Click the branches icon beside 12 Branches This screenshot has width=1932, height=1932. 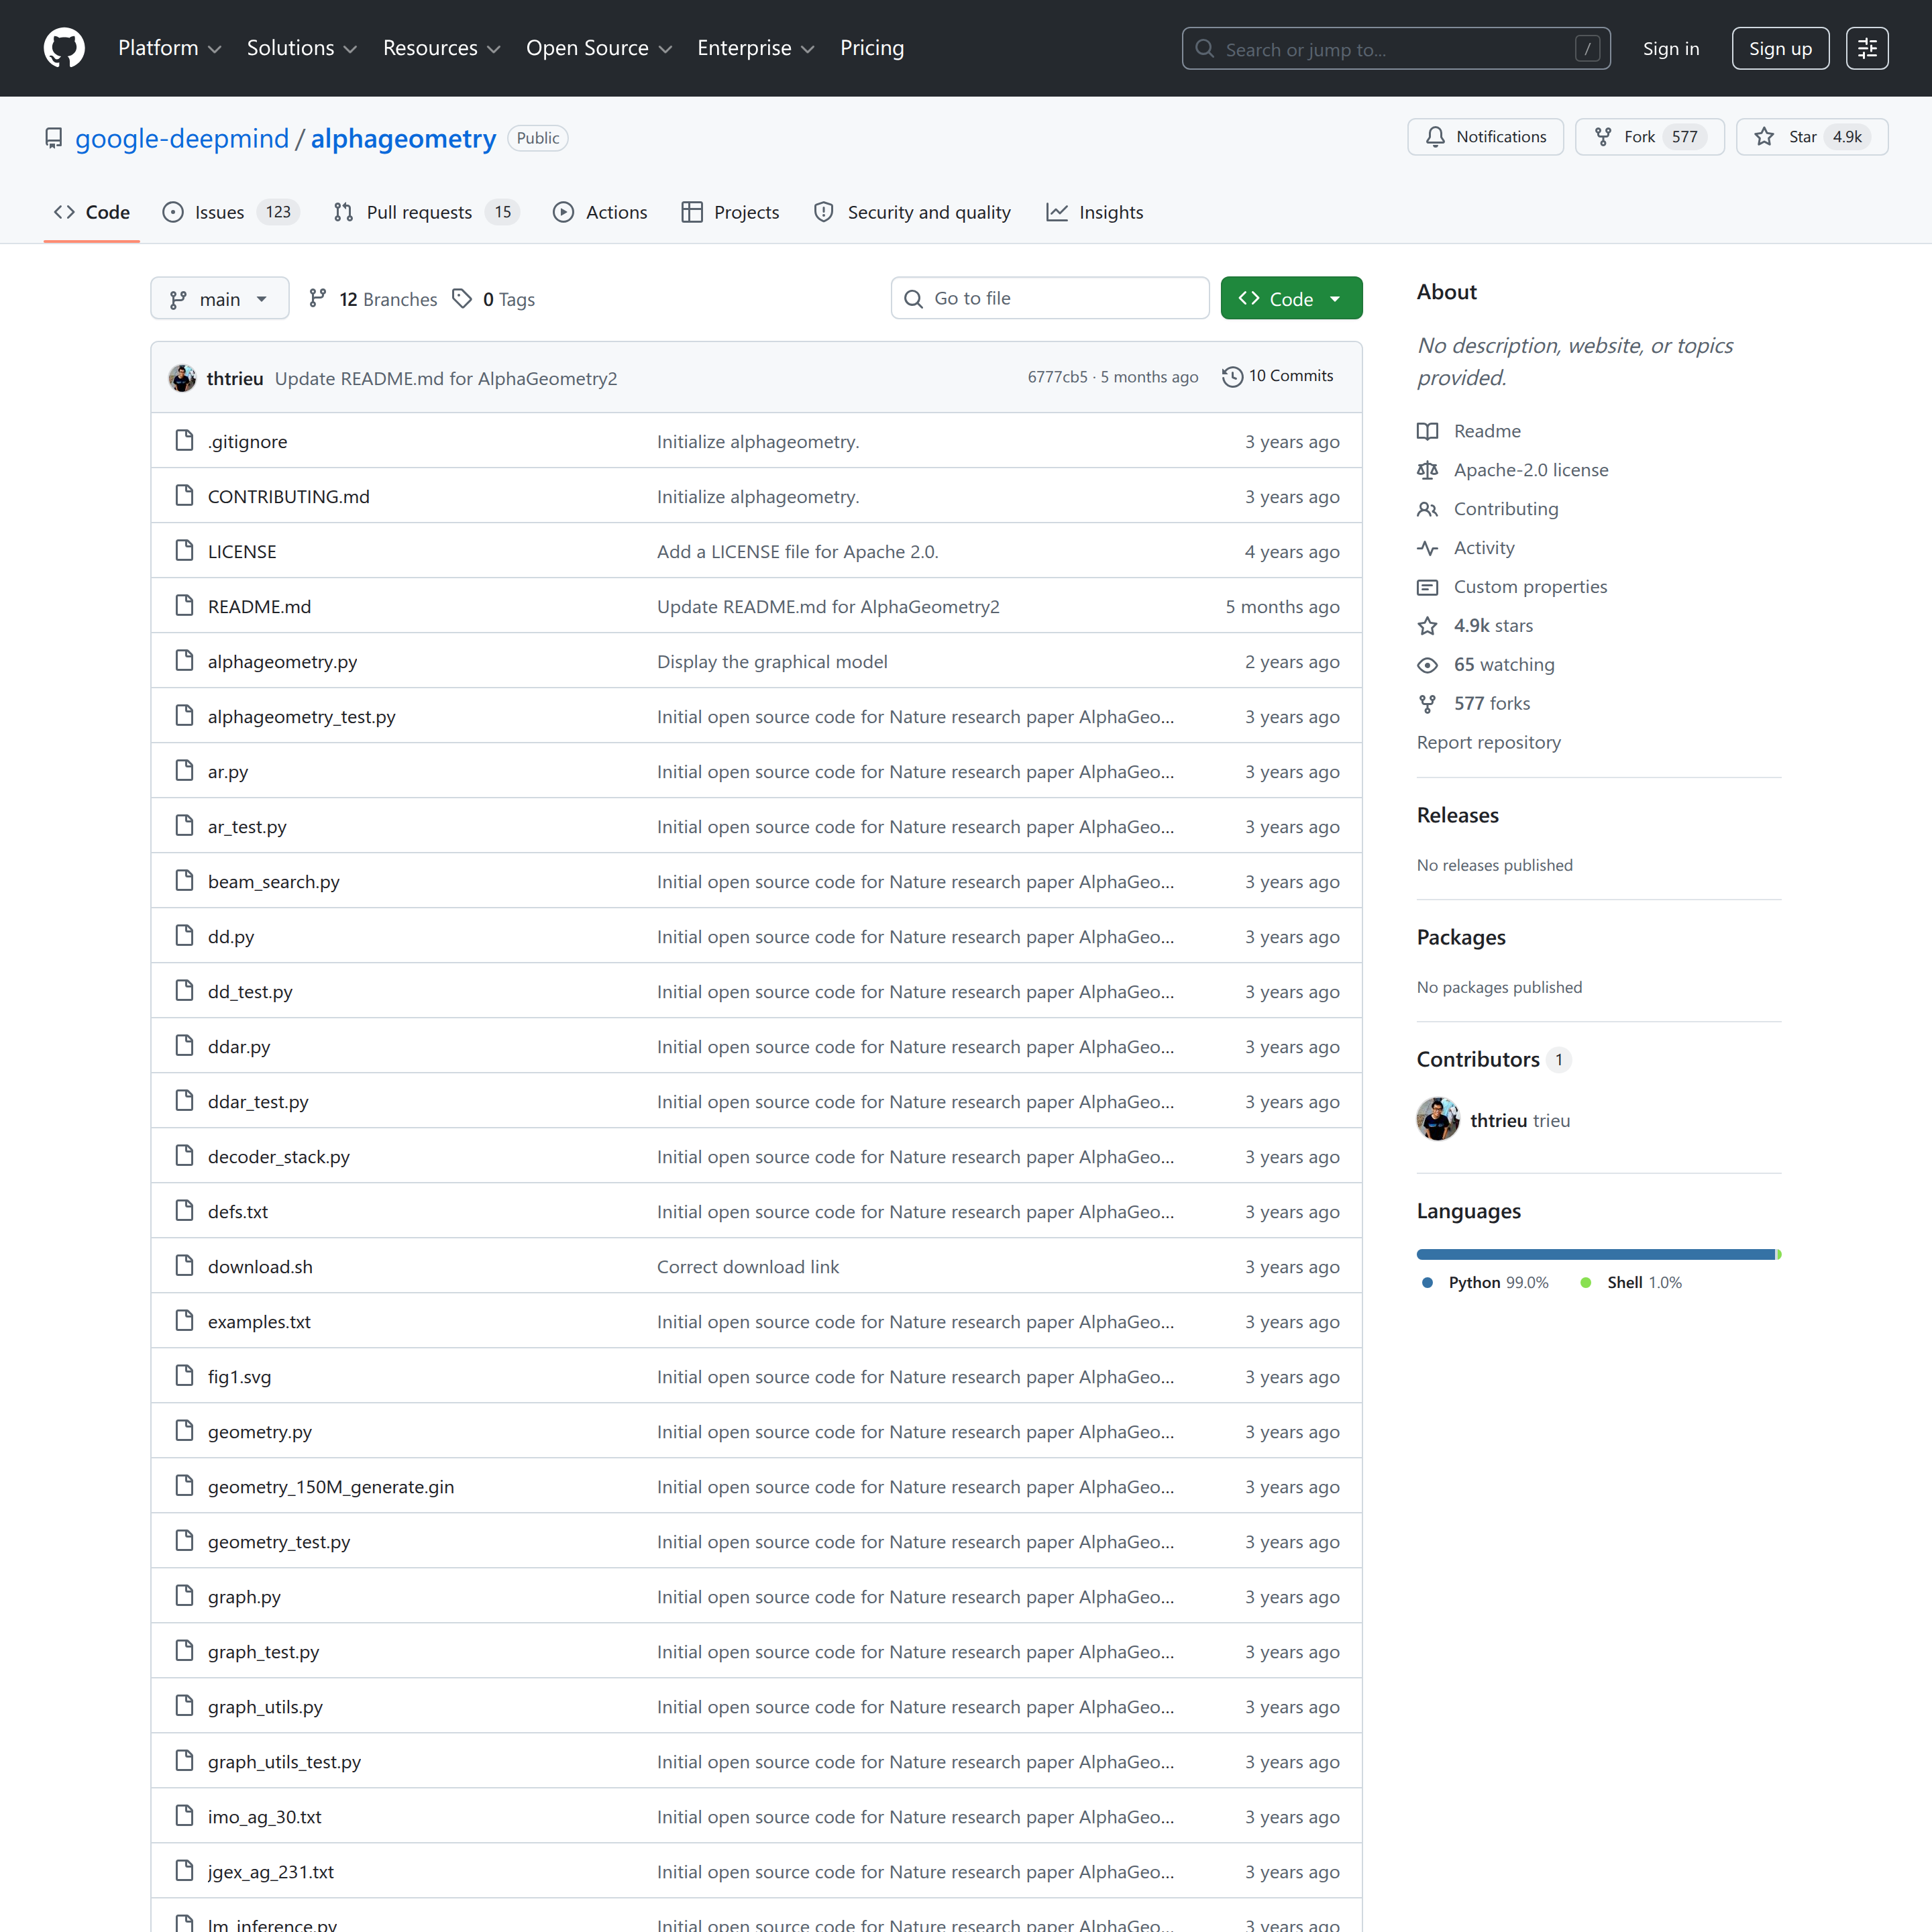318,299
